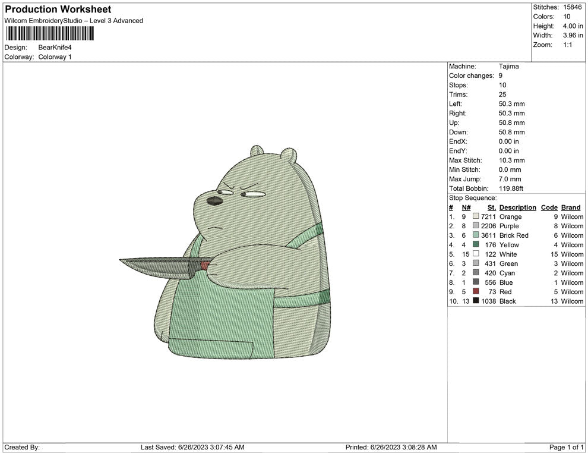Image resolution: width=588 pixels, height=453 pixels.
Task: Select the Black thread color swatch
Action: (476, 301)
